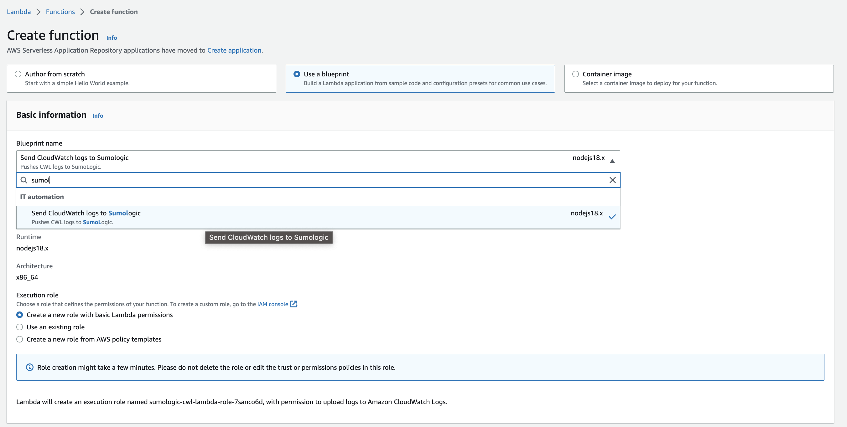847x427 pixels.
Task: Click the breadcrumb chevron after Lambda
Action: [39, 12]
